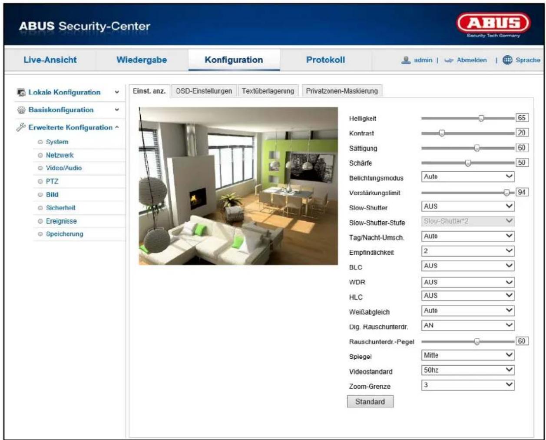Viewport: 546px width, 440px height.
Task: Open the Dig. Rauschunterdr. dropdown
Action: [468, 325]
